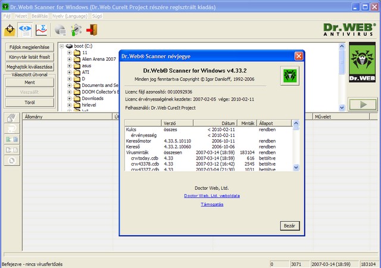Expand the D folder node
The width and height of the screenshot is (381, 268).
pos(70,79)
